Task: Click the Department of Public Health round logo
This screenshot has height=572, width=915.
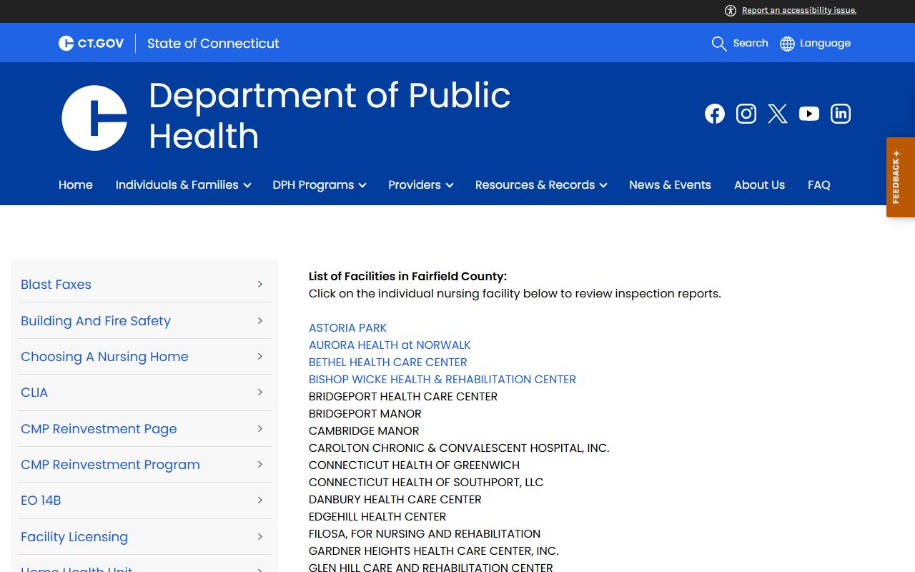Action: [x=94, y=118]
